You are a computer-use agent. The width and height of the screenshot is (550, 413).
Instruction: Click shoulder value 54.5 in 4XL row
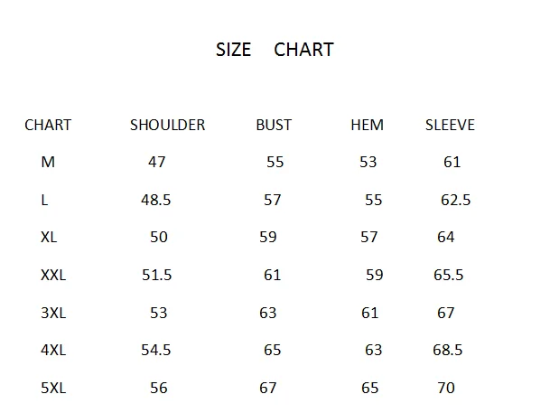pyautogui.click(x=156, y=350)
